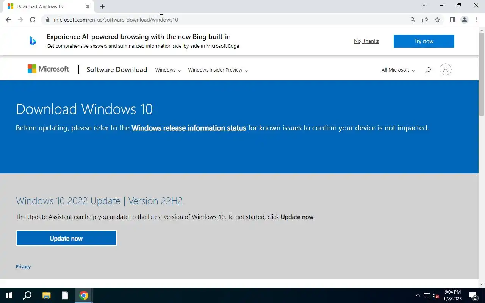Expand the Windows dropdown menu
This screenshot has height=303, width=485.
pyautogui.click(x=168, y=70)
